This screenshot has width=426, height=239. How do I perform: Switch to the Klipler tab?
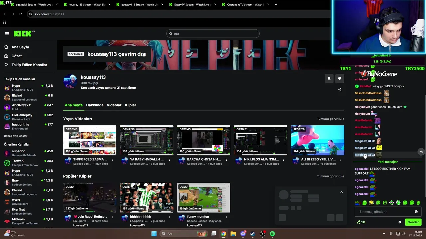click(130, 105)
